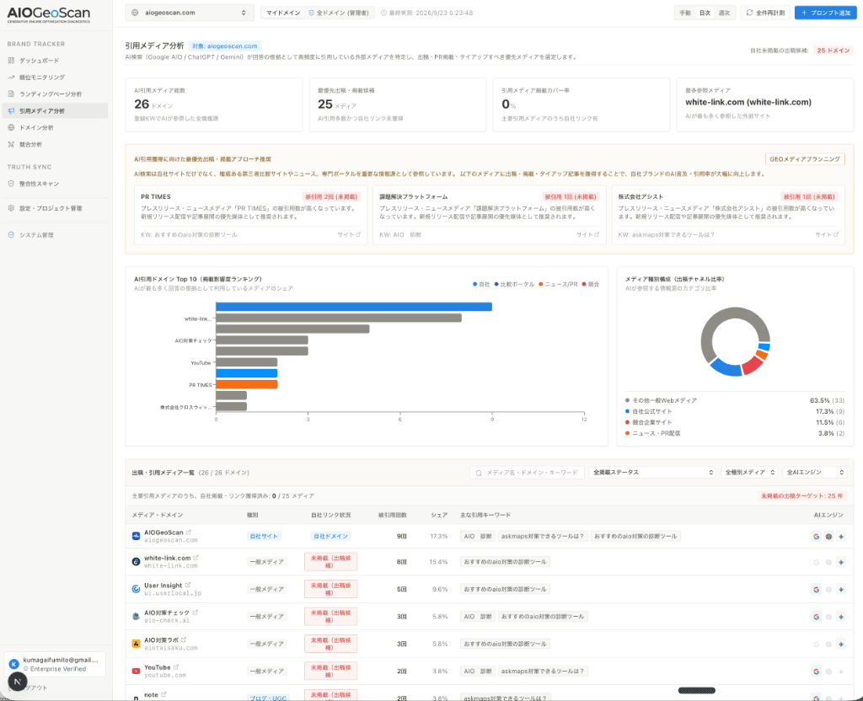Click Gemini engine icon in AIO対策ラボ row
Viewport: 863px width, 701px height.
(841, 644)
